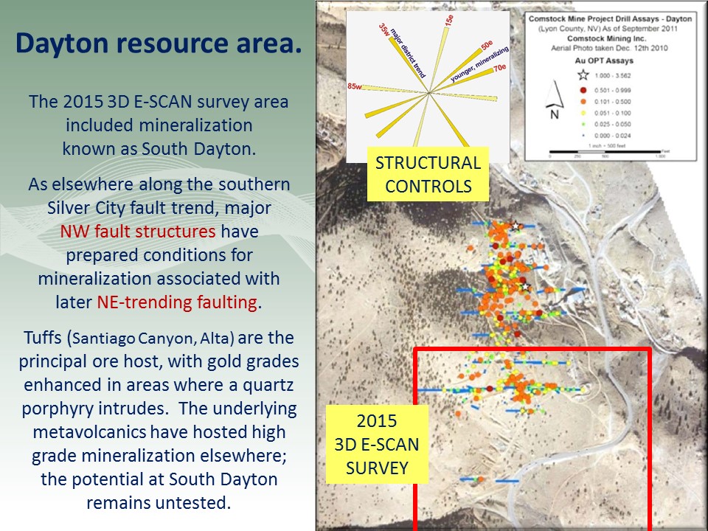This screenshot has height=531, width=708.
Task: Select the 'Comstock Mine Project Drill Assays - Dayton' heading
Action: [610, 18]
